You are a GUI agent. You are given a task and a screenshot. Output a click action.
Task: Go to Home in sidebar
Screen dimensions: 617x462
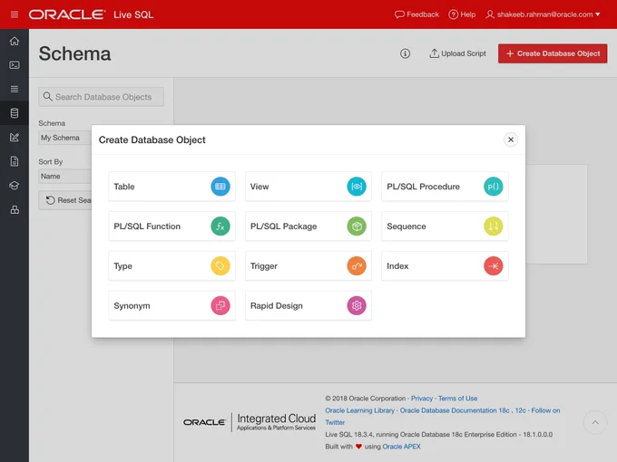15,41
